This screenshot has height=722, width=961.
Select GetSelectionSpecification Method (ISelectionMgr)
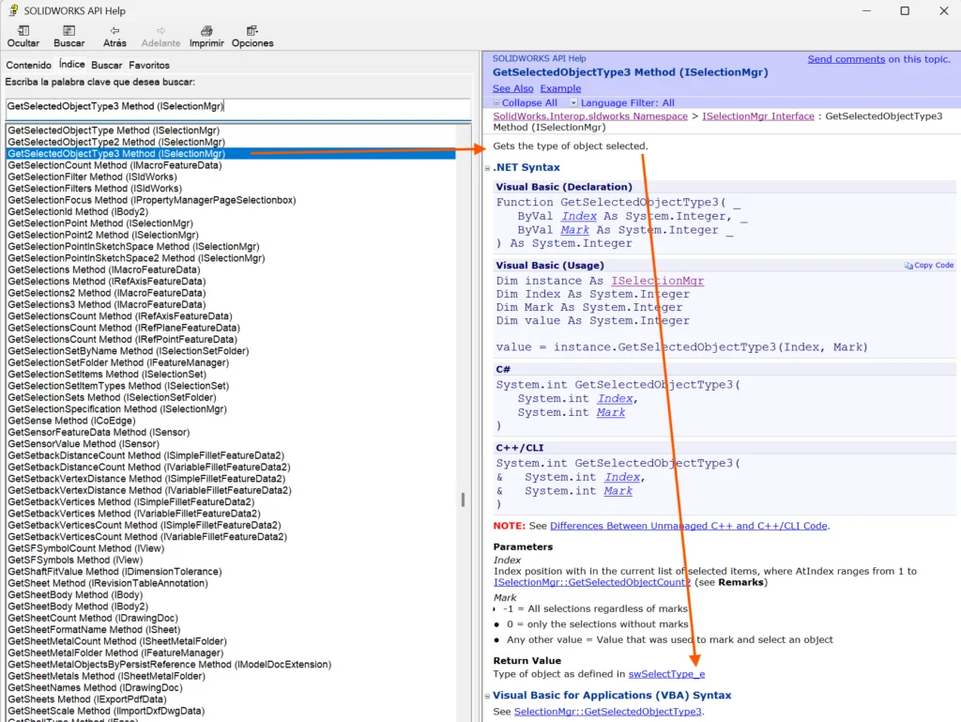[x=117, y=409]
